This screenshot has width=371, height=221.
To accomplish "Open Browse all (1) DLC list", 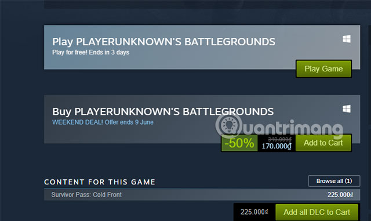I will point(334,181).
